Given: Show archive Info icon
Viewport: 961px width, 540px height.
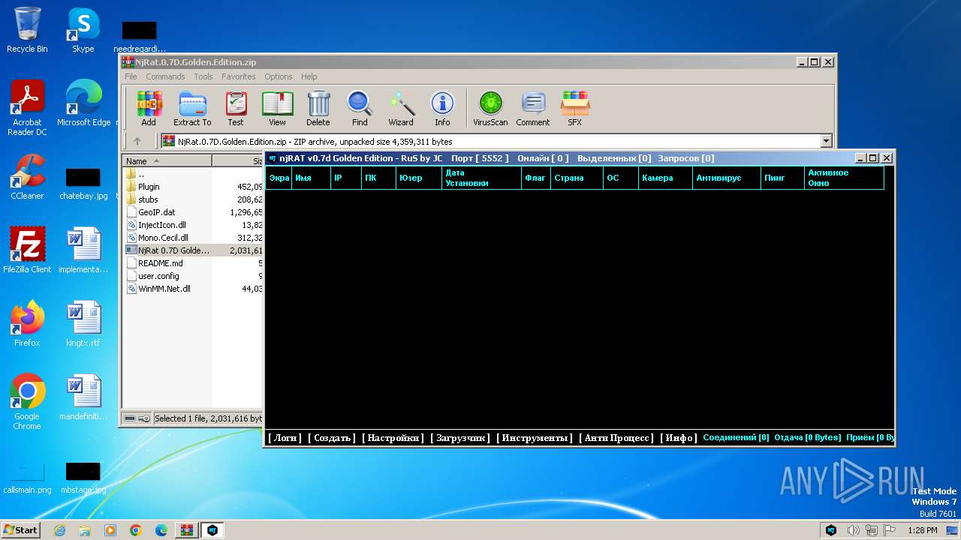Looking at the screenshot, I should pyautogui.click(x=442, y=108).
